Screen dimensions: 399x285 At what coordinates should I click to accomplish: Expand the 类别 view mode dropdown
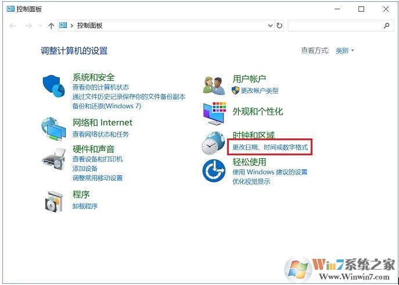[x=344, y=51]
